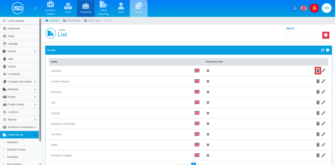
Task: Open Question Groups in sidebar
Action: tap(17, 149)
